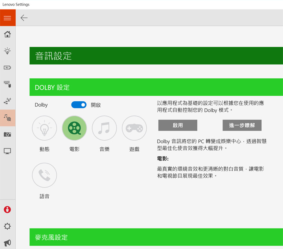Open the hamburger menu
283x249 pixels.
tap(7, 18)
